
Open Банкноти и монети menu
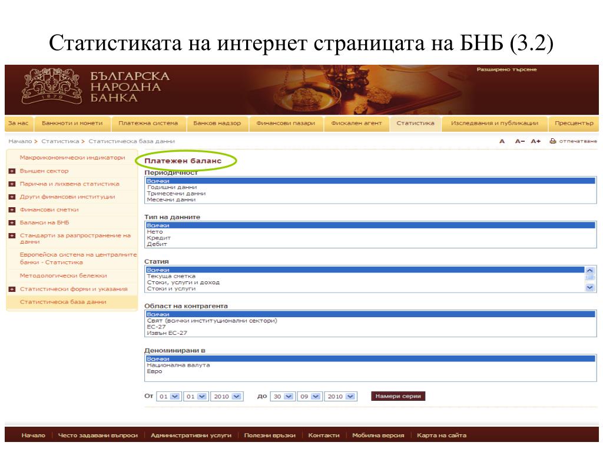click(x=72, y=124)
